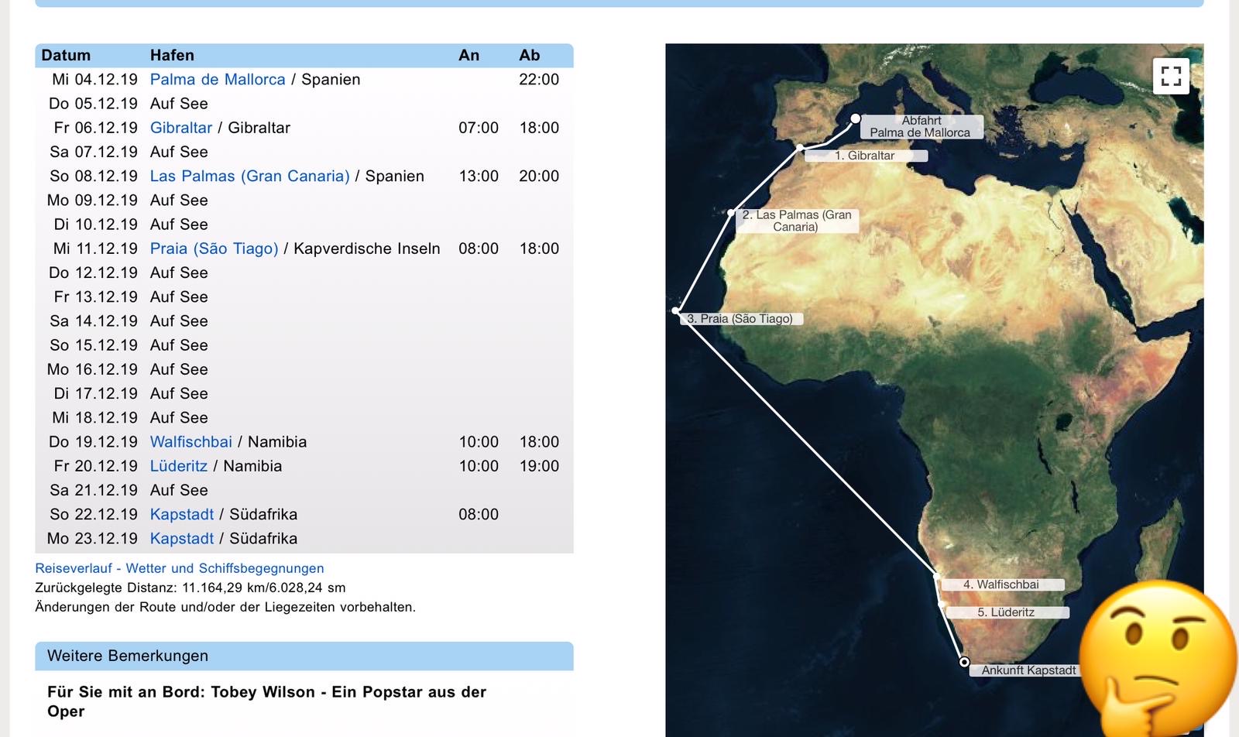Image resolution: width=1239 pixels, height=737 pixels.
Task: Open Reiseverlauf weather and ship encounters link
Action: click(180, 568)
